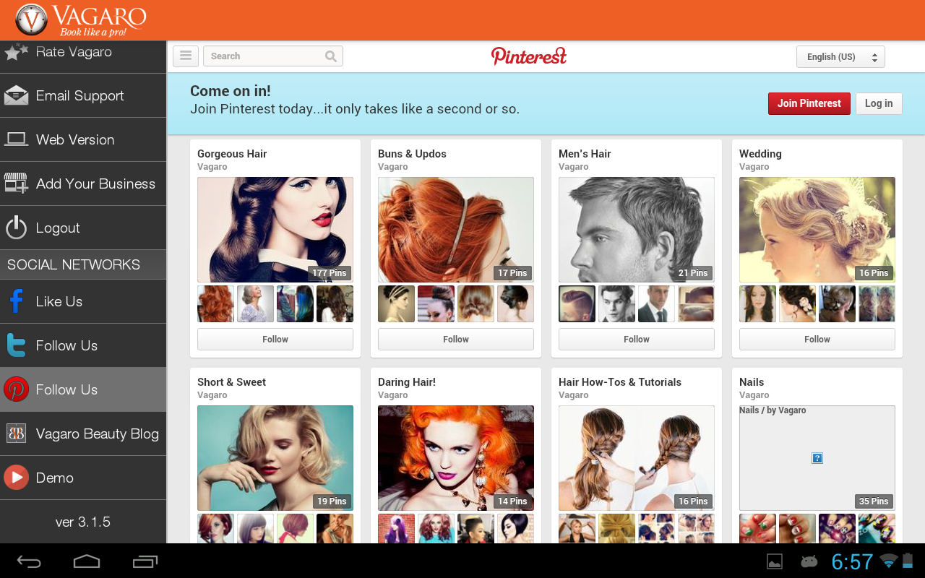
Task: Tap the Add Your Business storefront icon
Action: click(x=16, y=184)
